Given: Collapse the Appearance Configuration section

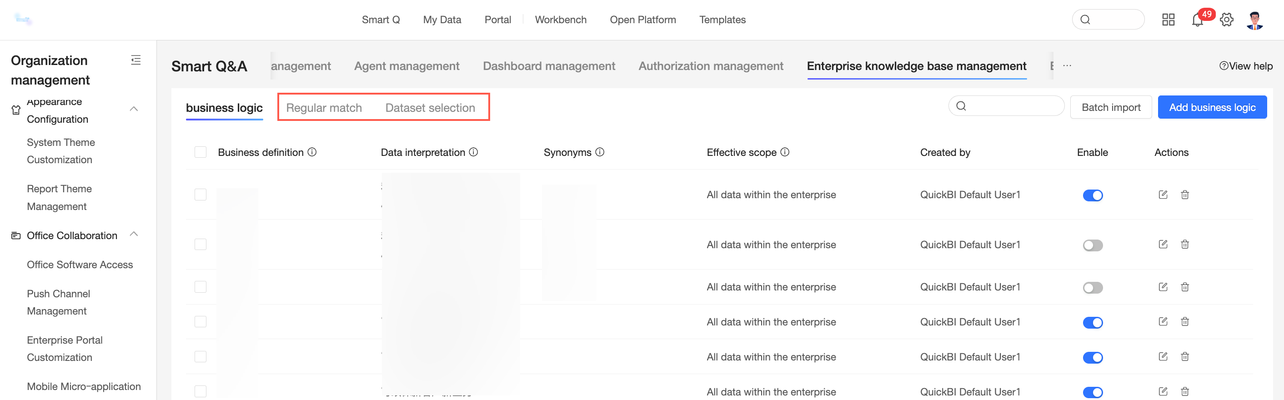Looking at the screenshot, I should point(134,109).
